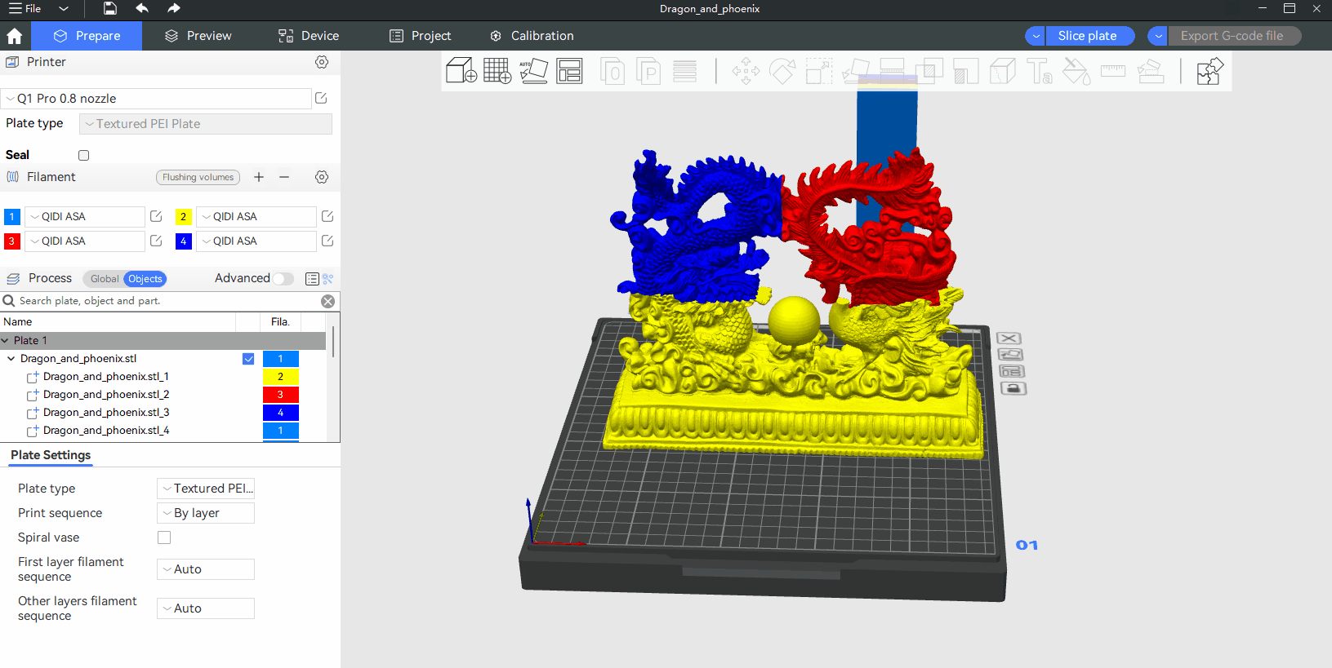Open the Assembly view icon
Screen dimensions: 1332x668
(x=1209, y=71)
